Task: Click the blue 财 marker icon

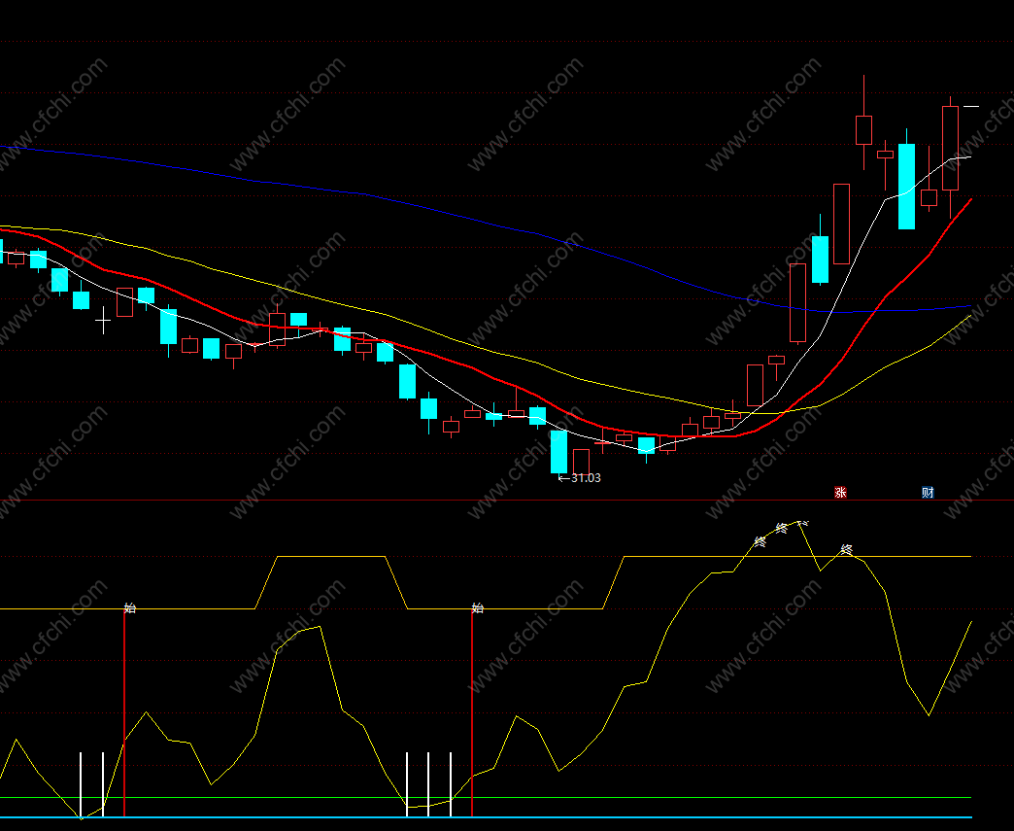Action: tap(928, 493)
